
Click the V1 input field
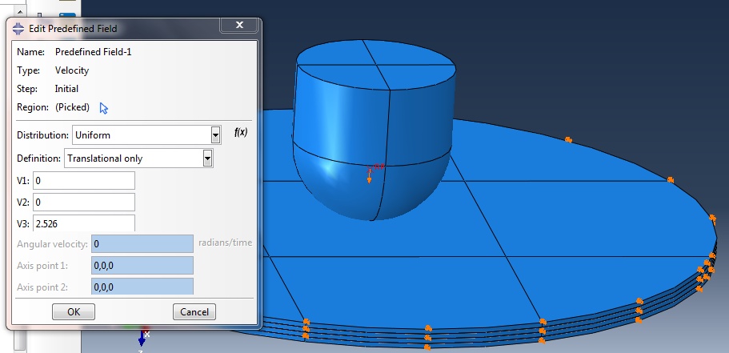(84, 180)
